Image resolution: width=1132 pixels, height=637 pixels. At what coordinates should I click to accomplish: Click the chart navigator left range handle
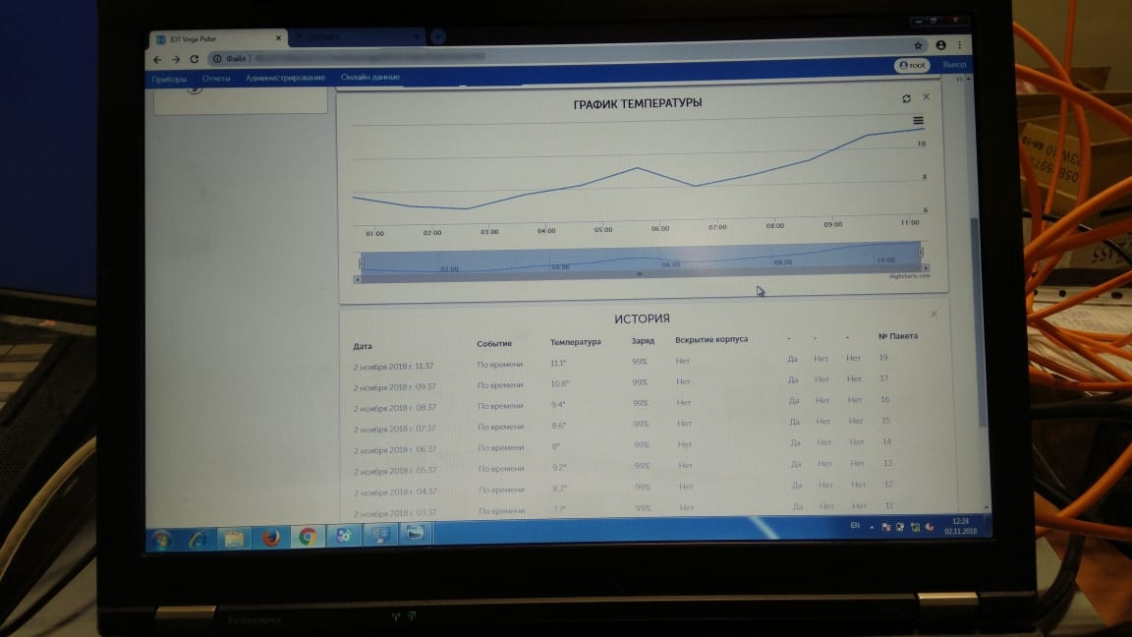[361, 263]
